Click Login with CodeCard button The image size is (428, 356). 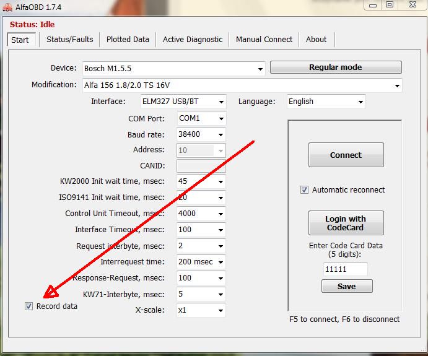click(x=346, y=223)
